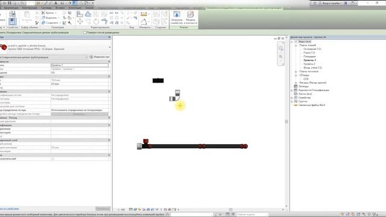Open the Вставка ribbon tab

click(60, 8)
